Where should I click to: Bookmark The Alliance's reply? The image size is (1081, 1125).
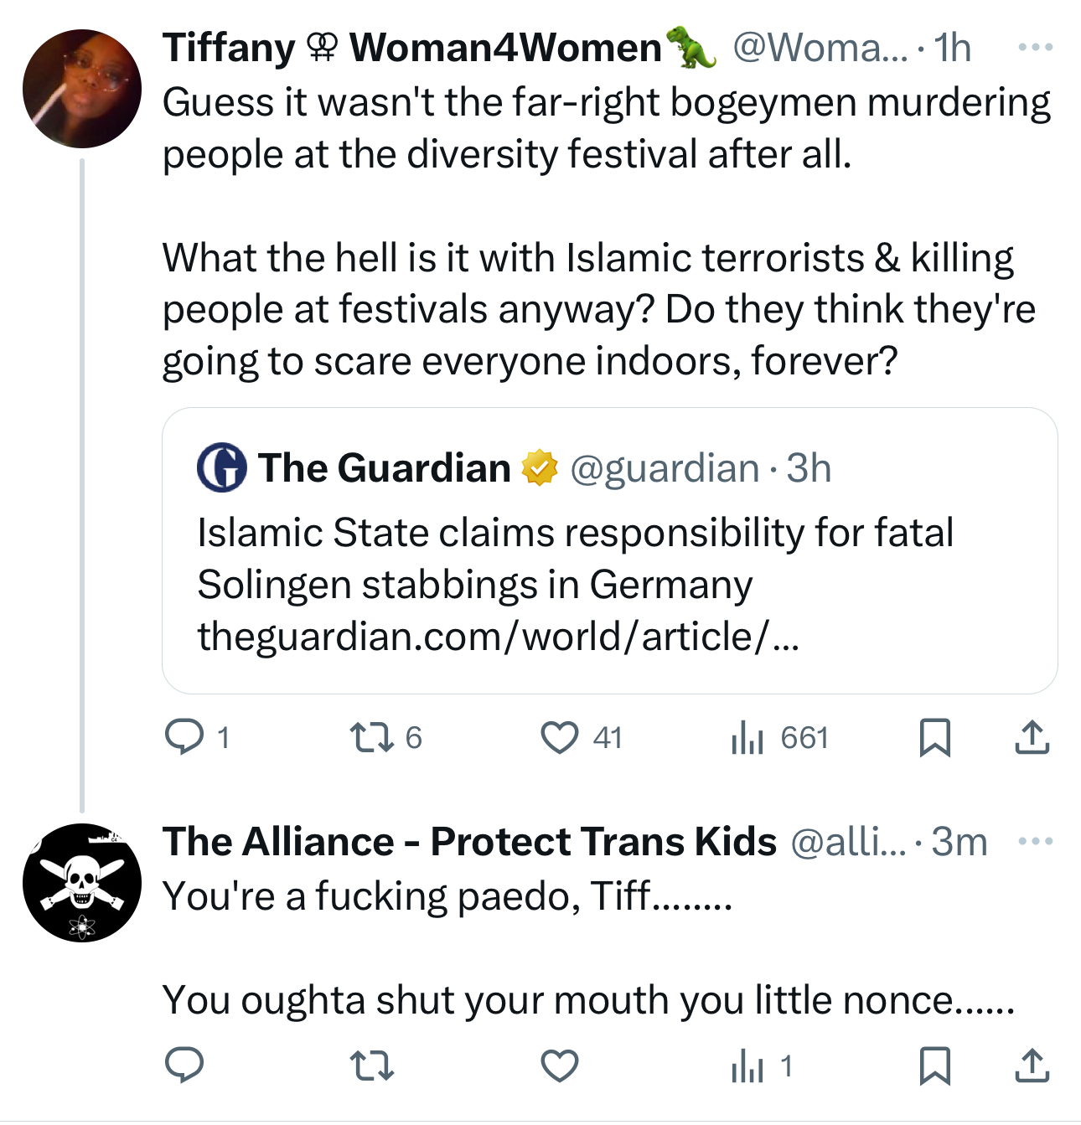934,1066
